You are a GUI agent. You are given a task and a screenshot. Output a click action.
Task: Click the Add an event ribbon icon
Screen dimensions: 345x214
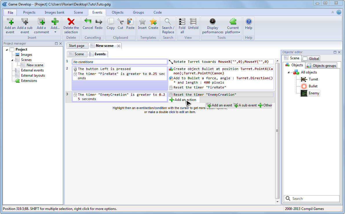10,22
